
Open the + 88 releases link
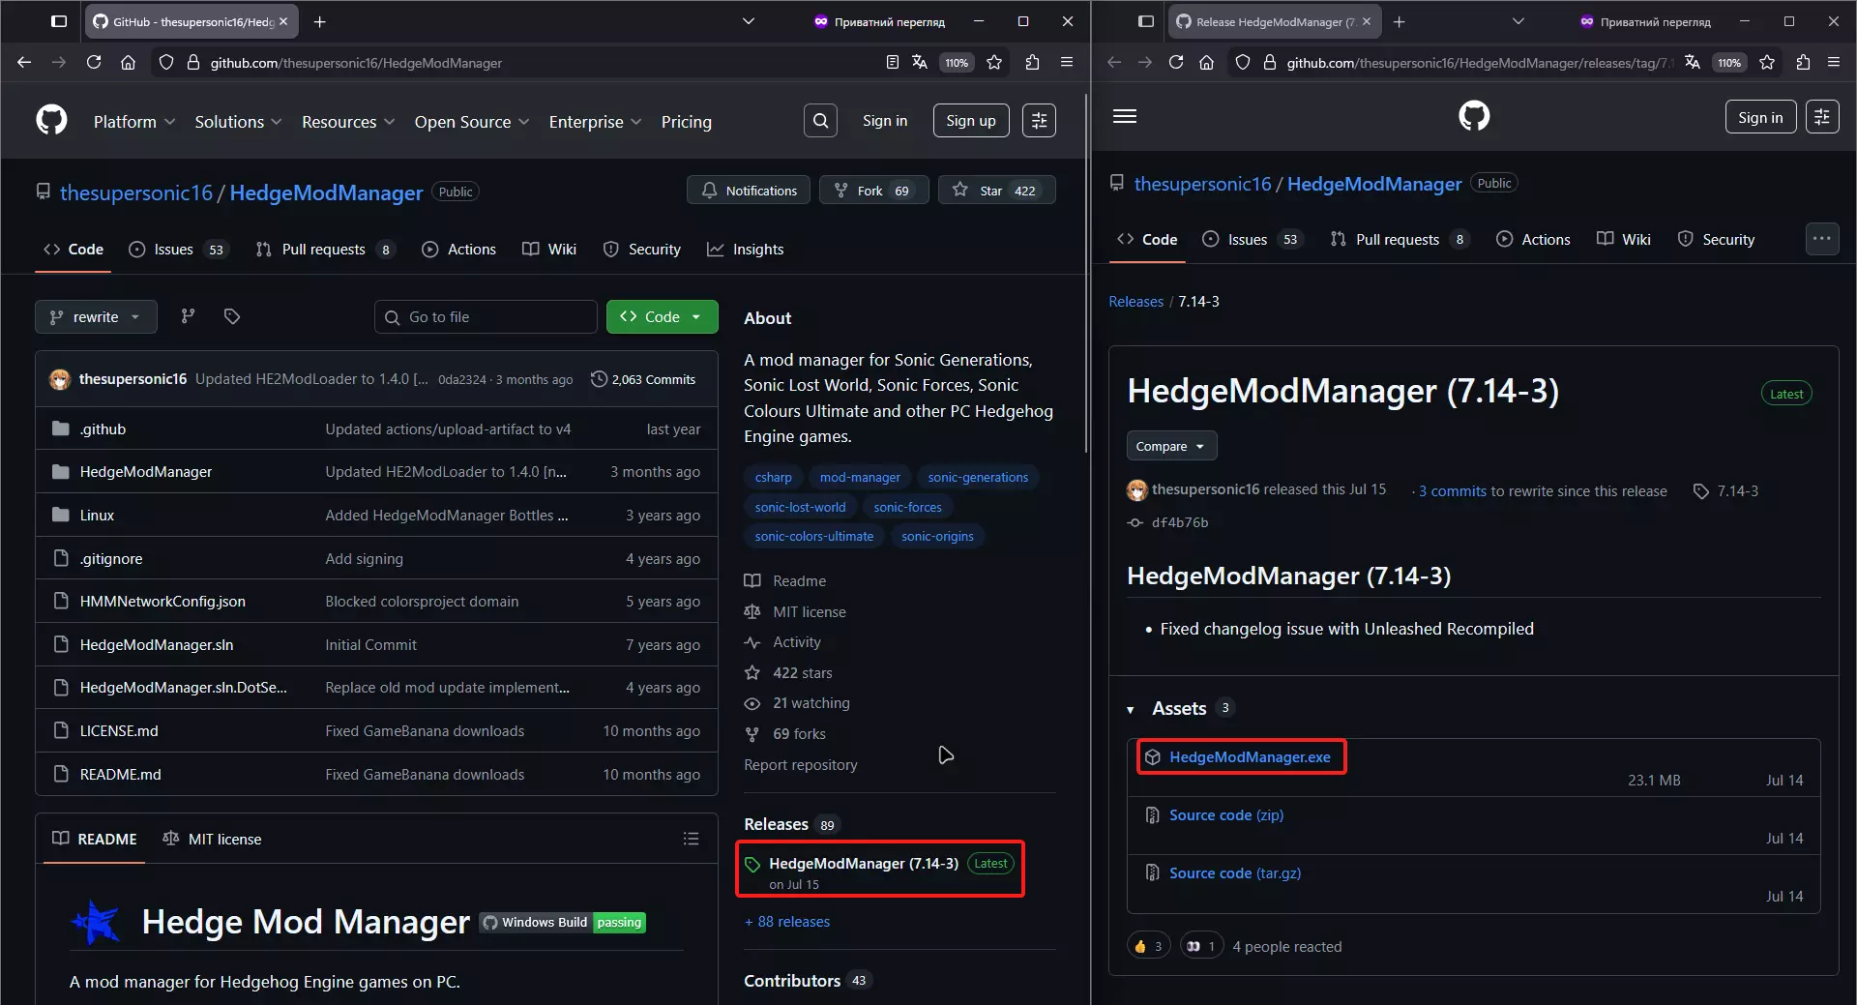click(x=787, y=922)
